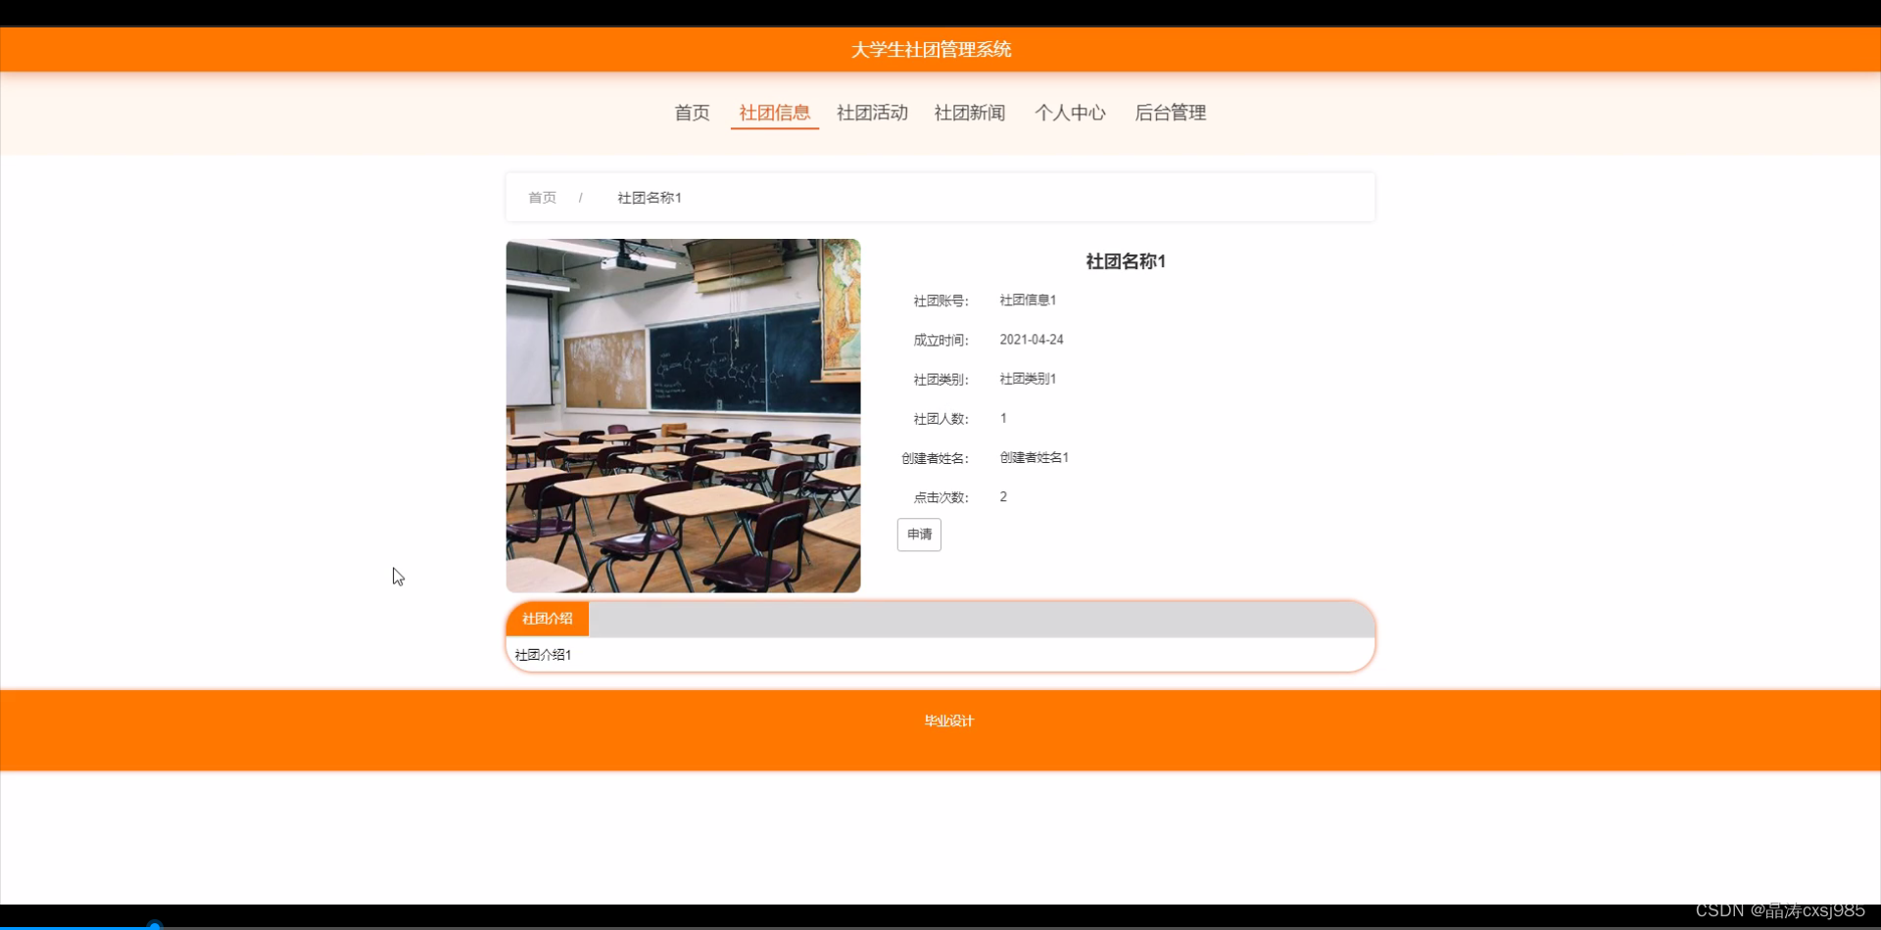
Task: Click 首页 in the breadcrumb trail
Action: (x=542, y=197)
